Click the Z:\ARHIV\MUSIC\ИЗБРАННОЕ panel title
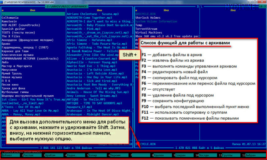This screenshot has height=160, width=267. coord(67,6)
